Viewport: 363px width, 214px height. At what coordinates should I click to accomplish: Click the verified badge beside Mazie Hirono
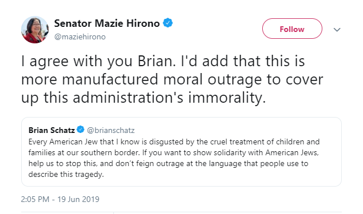coord(168,23)
